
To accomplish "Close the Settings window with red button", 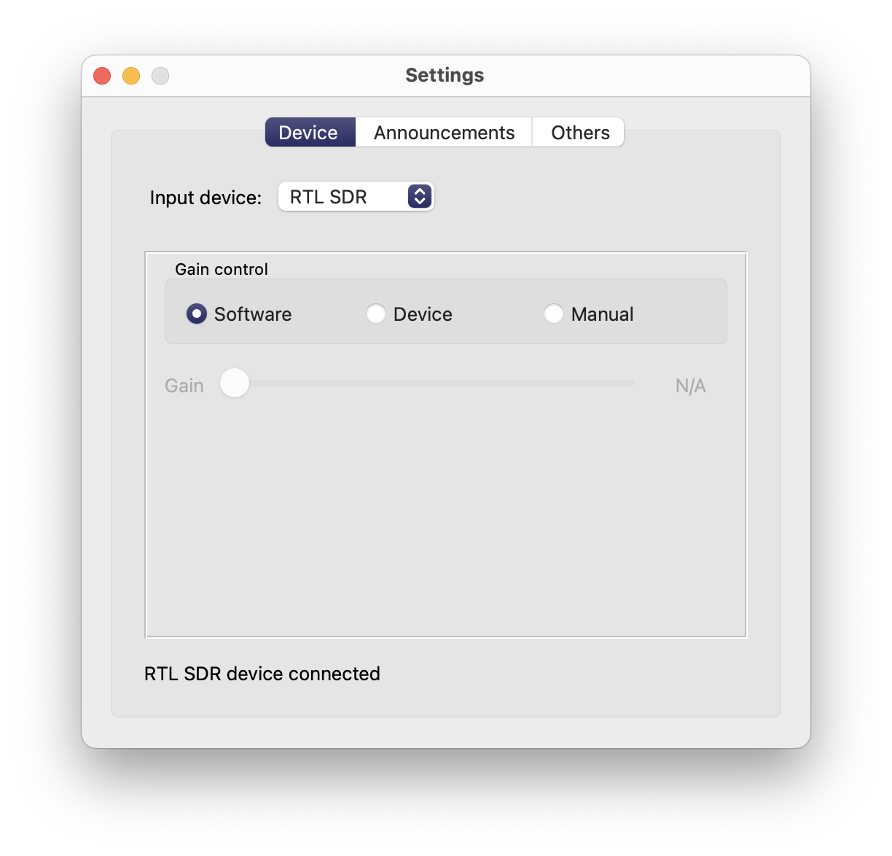I will coord(102,76).
